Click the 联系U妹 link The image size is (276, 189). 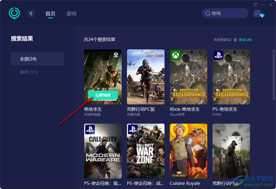click(245, 40)
